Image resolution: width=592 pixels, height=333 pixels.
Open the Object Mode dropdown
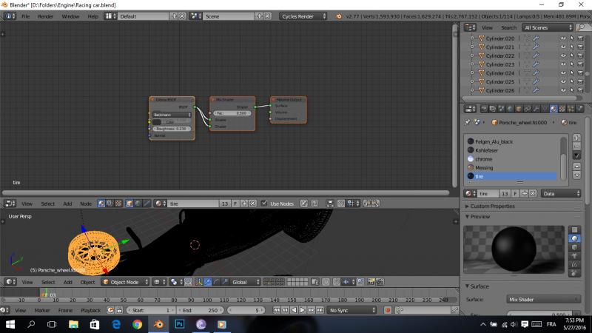tap(125, 282)
